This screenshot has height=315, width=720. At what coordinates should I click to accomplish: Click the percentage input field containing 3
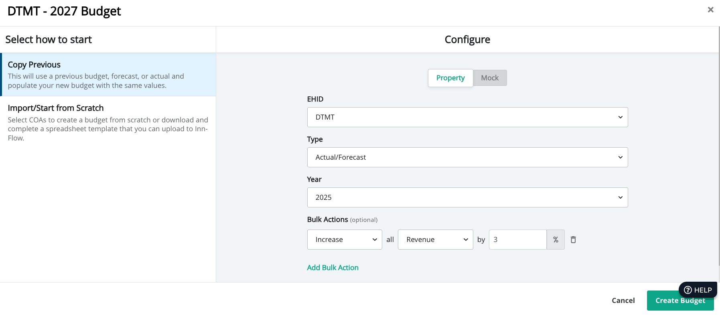517,240
